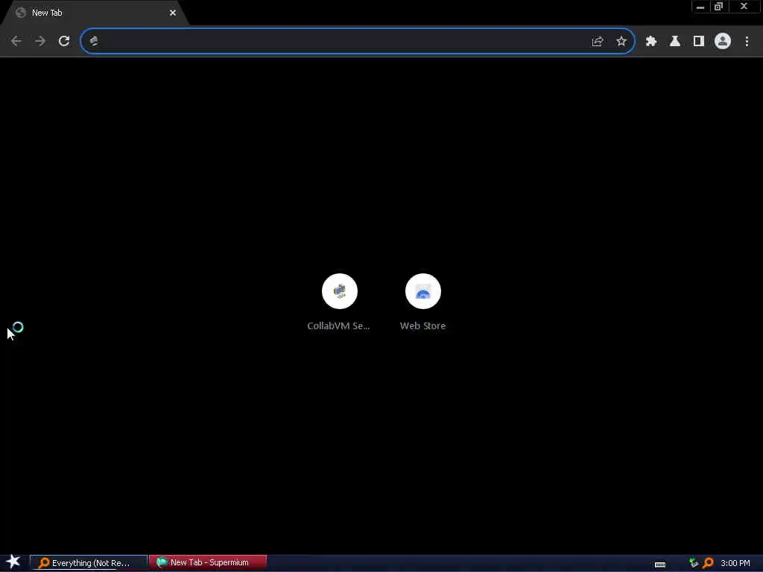Click the network tray icon

[694, 563]
